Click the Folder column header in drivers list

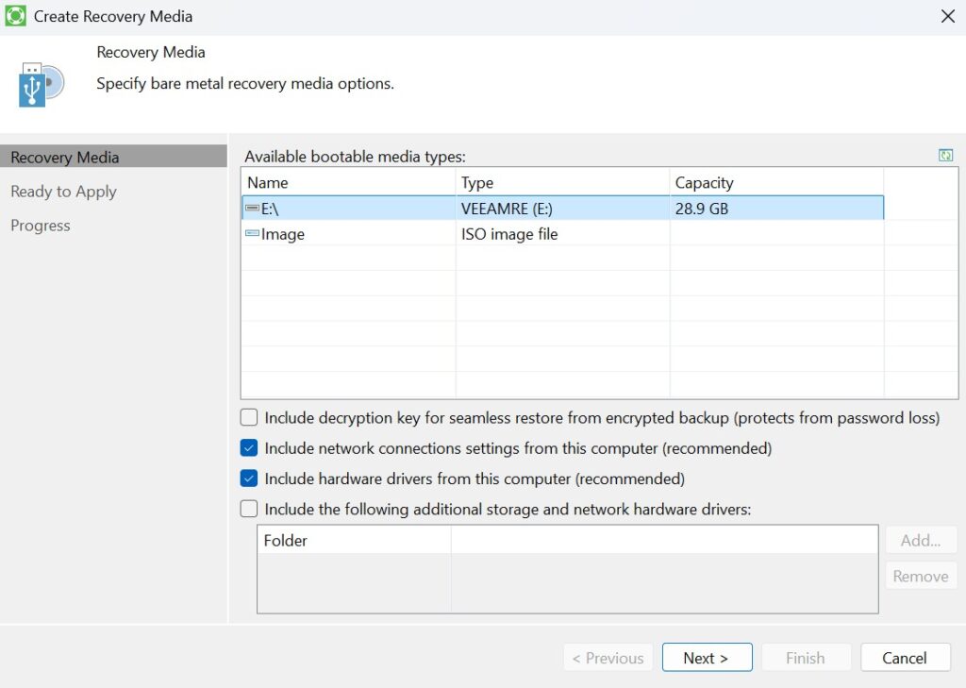pos(354,541)
